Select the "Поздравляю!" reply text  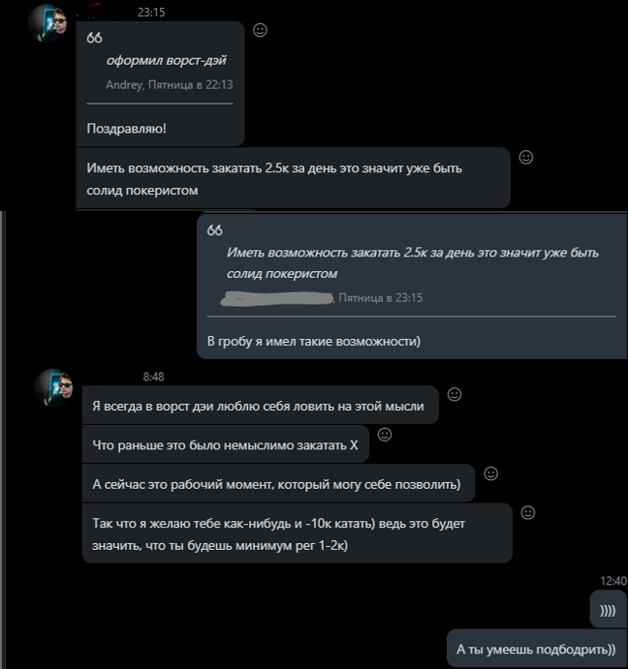pyautogui.click(x=127, y=128)
